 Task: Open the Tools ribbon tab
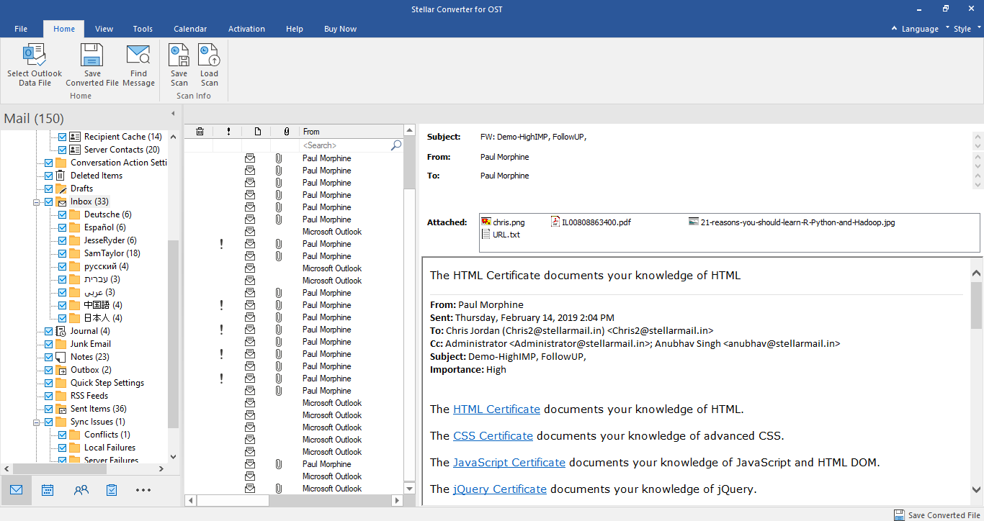coord(143,29)
